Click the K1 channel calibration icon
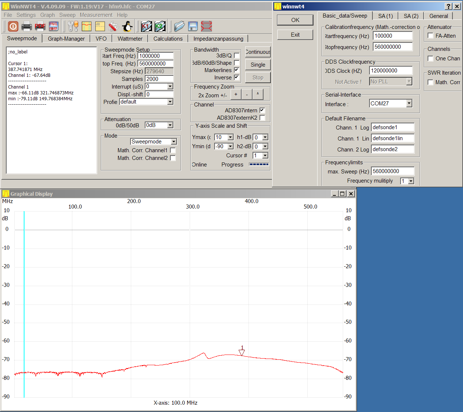463x412 pixels. tap(146, 26)
